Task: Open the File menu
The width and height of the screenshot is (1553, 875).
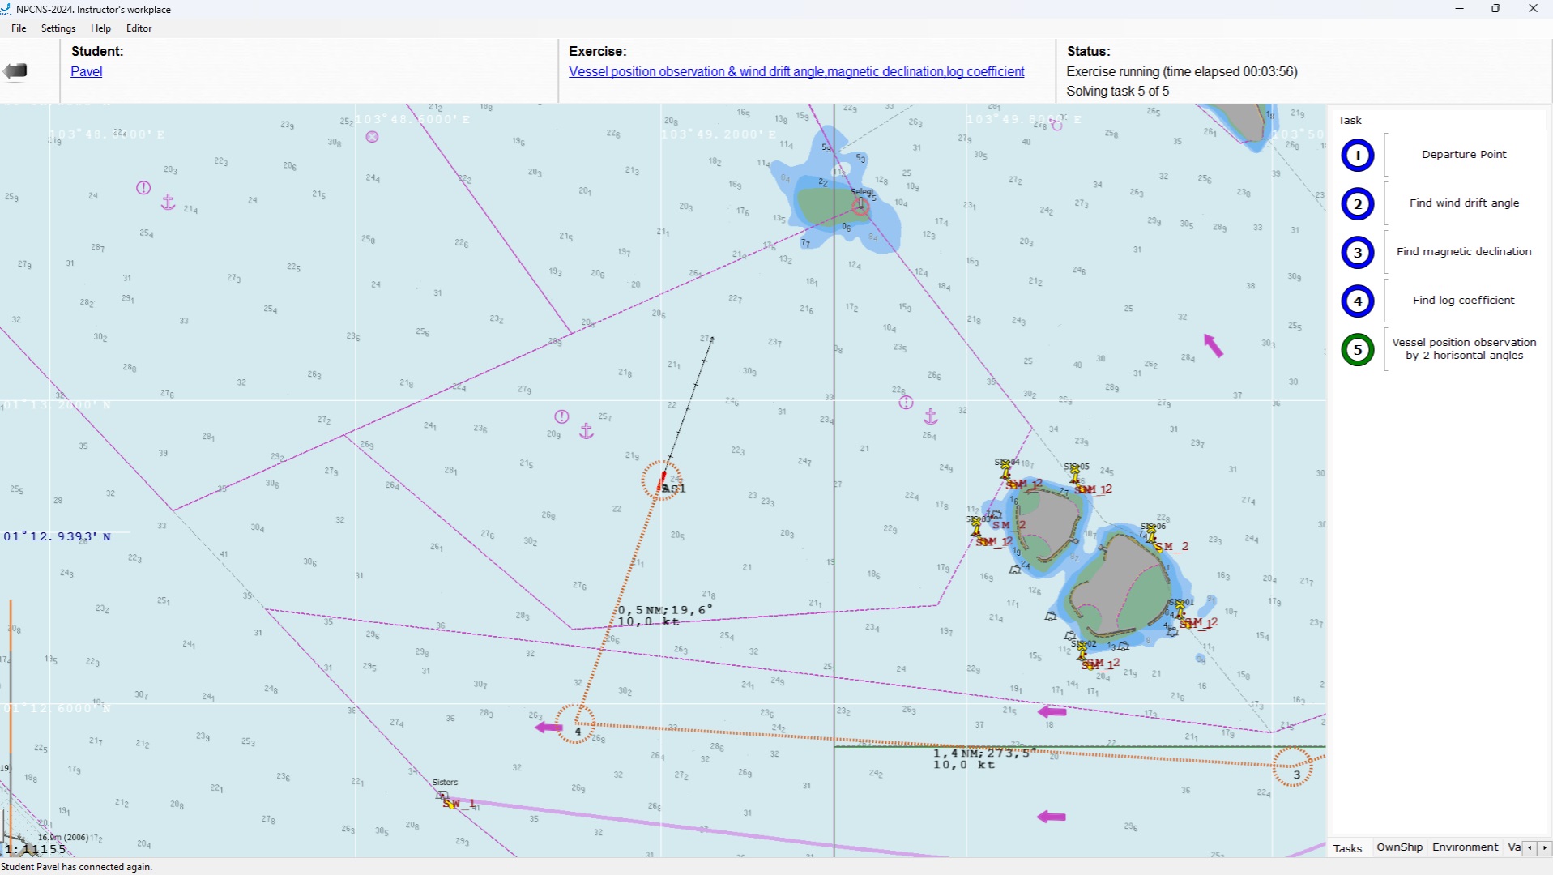Action: pyautogui.click(x=19, y=28)
